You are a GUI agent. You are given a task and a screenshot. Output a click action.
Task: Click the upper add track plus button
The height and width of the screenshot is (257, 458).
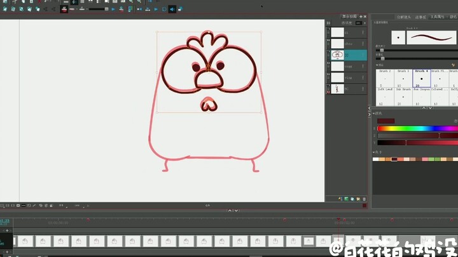tap(7, 230)
